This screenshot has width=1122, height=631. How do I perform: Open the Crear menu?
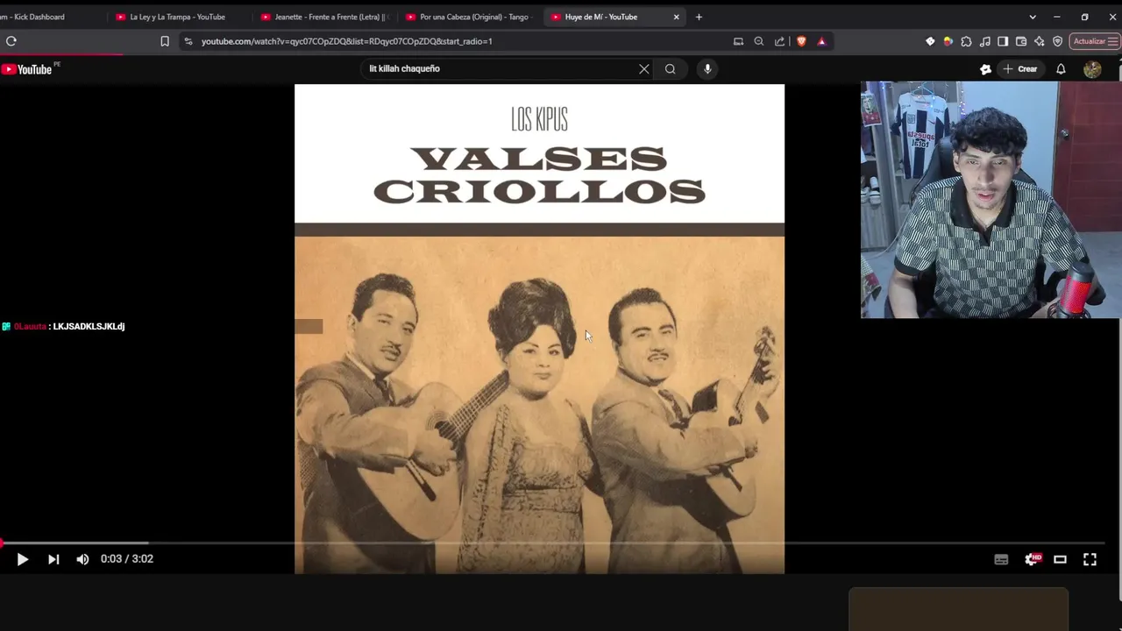coord(1020,68)
